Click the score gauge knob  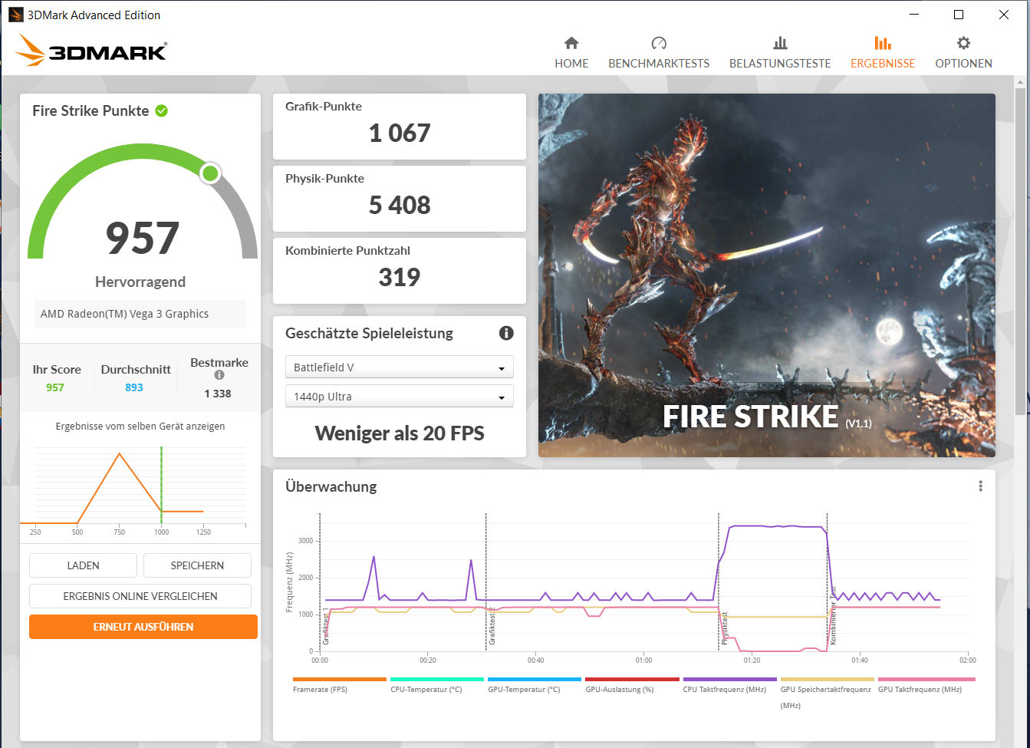[x=210, y=173]
